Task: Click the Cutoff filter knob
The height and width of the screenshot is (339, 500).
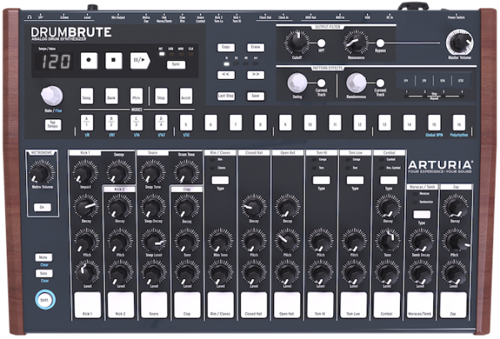Action: (x=297, y=43)
